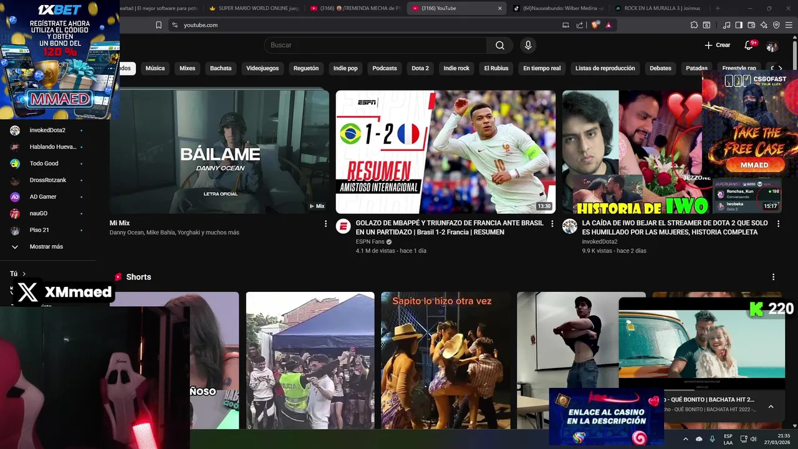Toggle the browser sidebar panel
Image resolution: width=798 pixels, height=449 pixels.
point(739,25)
